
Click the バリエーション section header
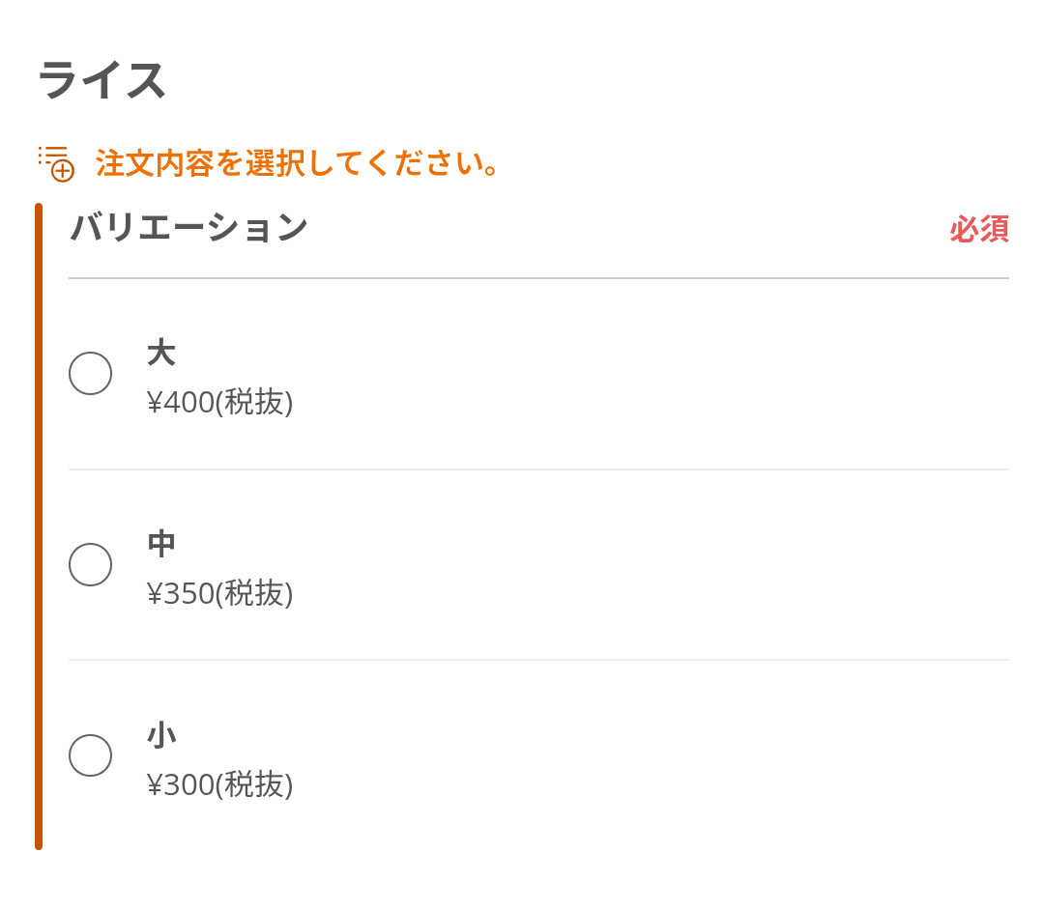pyautogui.click(x=189, y=228)
